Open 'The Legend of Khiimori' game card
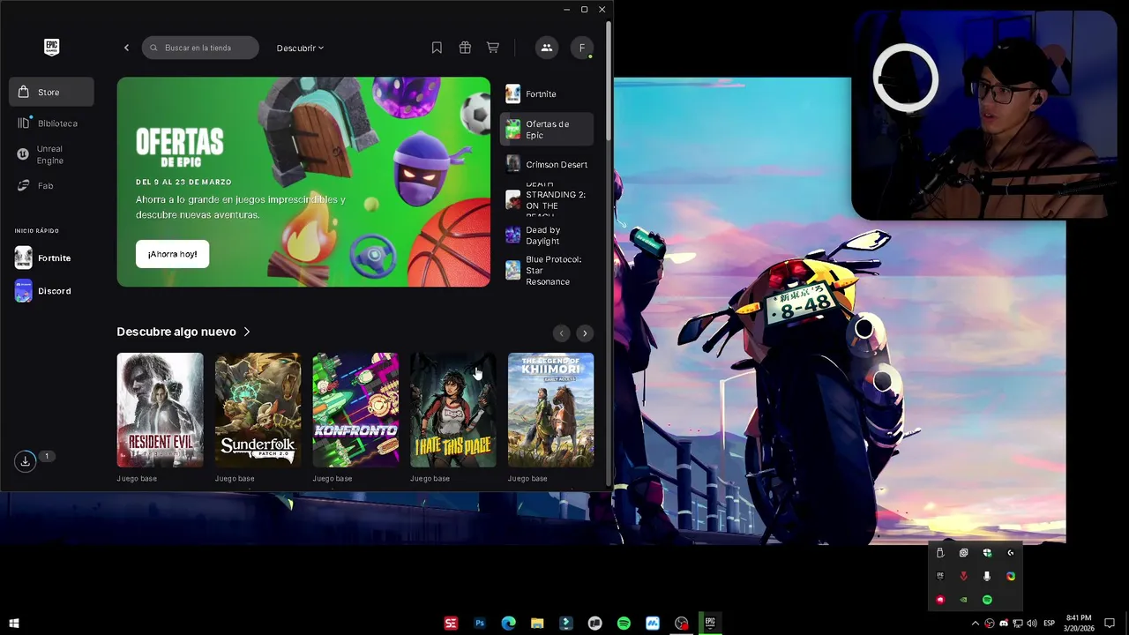This screenshot has width=1129, height=635. click(x=550, y=410)
